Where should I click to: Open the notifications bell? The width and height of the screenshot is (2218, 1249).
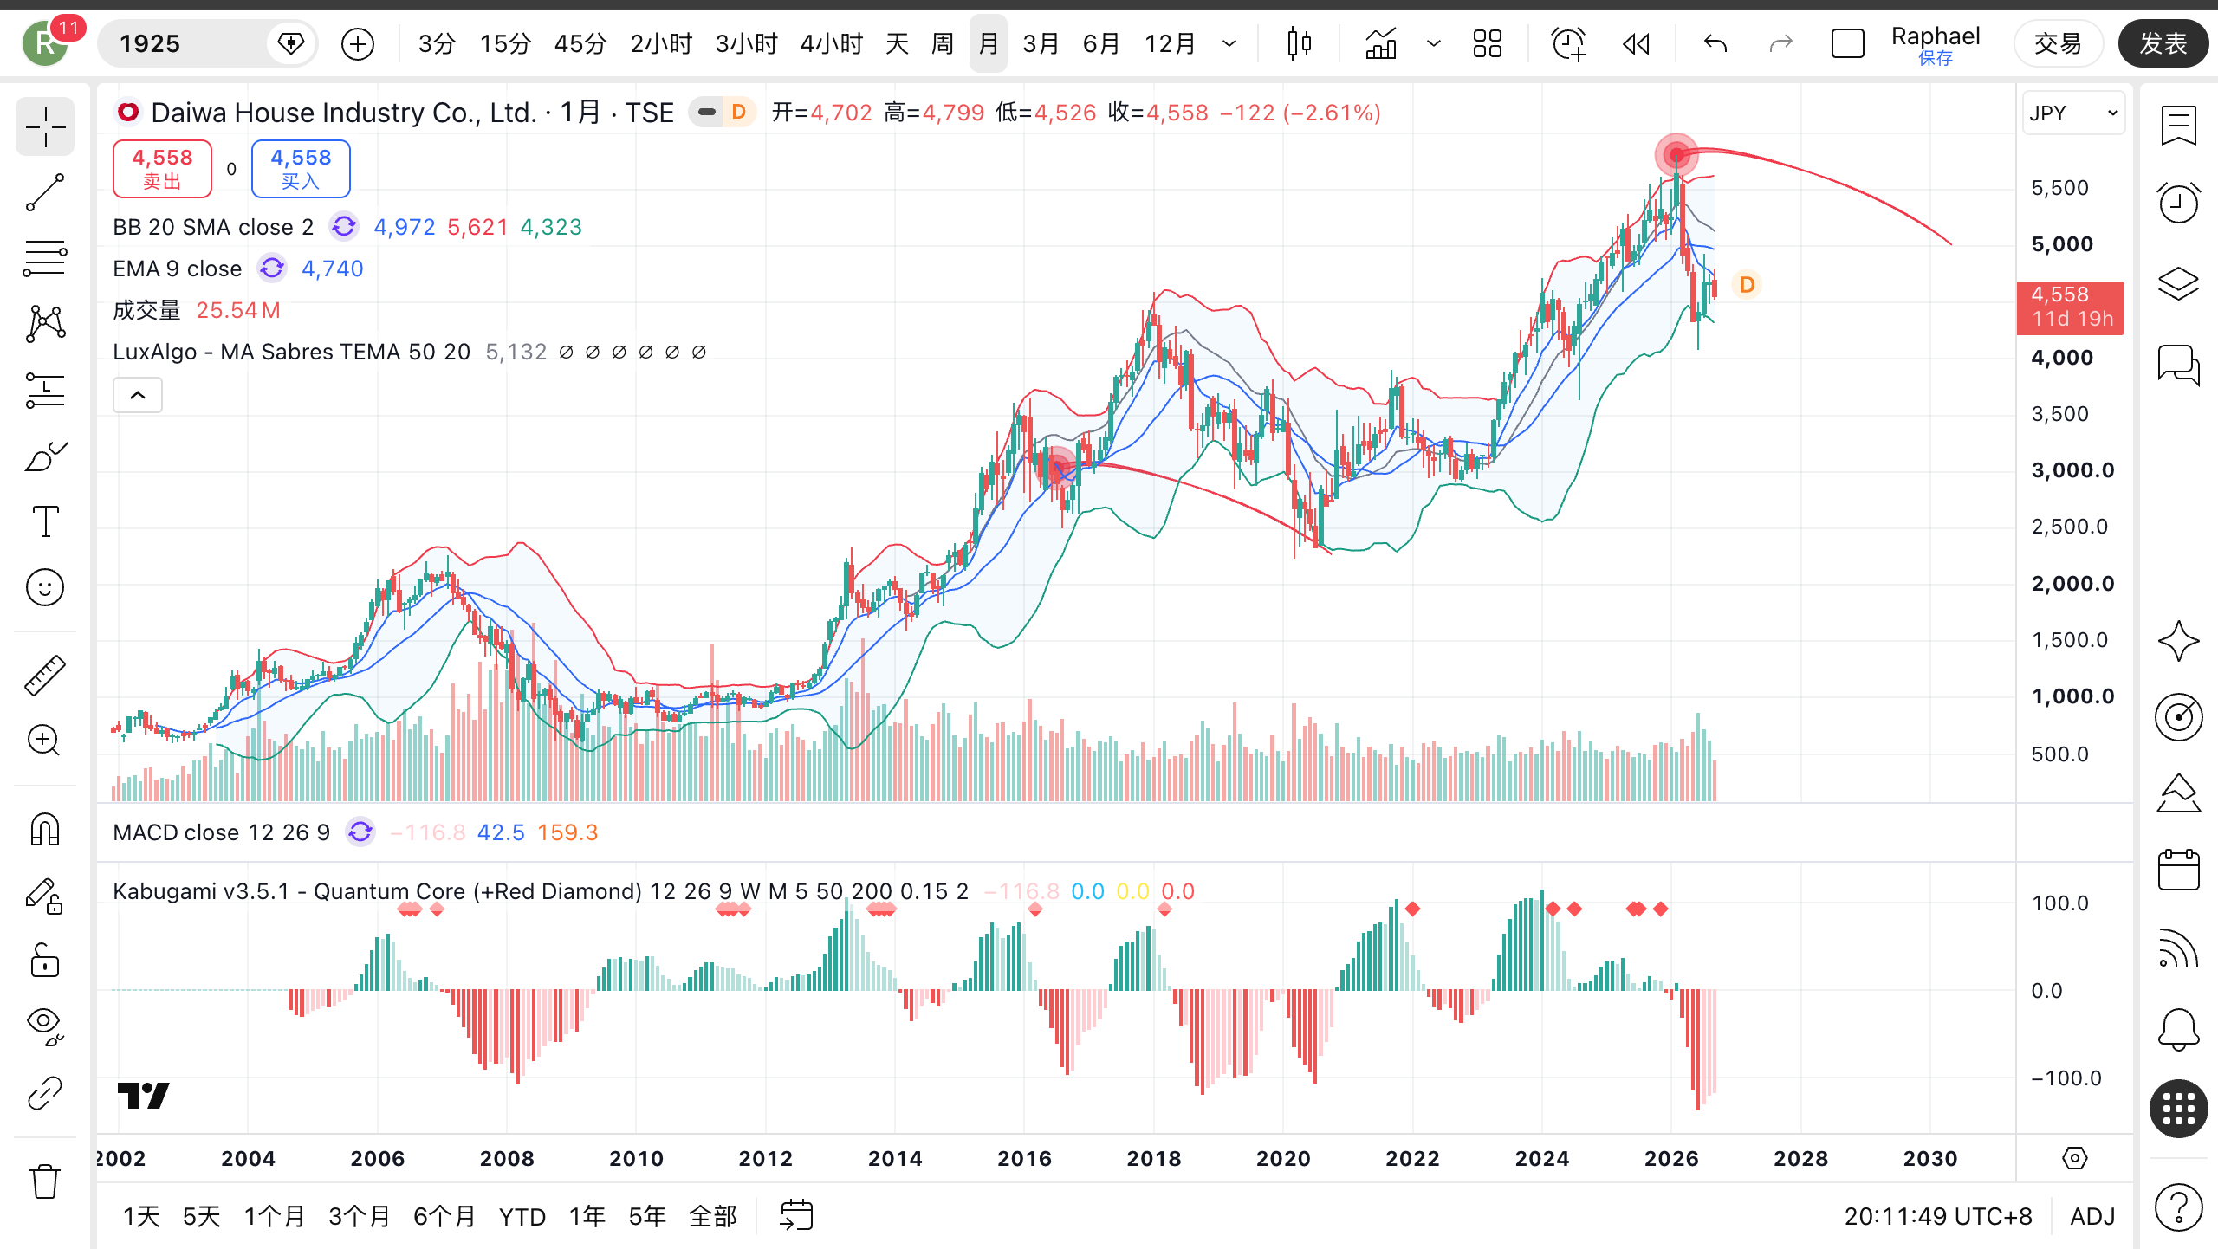pos(2178,1029)
